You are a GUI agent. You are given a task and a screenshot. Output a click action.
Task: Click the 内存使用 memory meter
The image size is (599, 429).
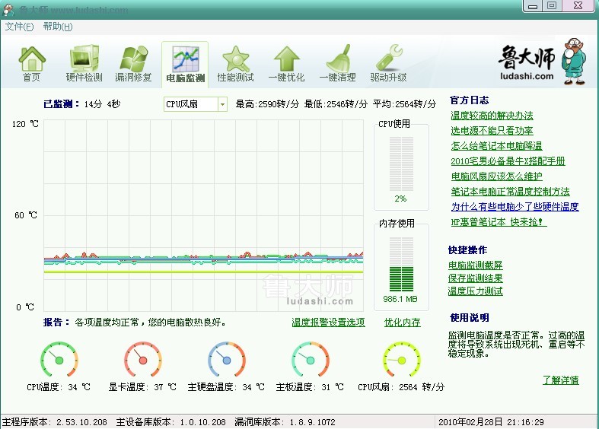401,264
